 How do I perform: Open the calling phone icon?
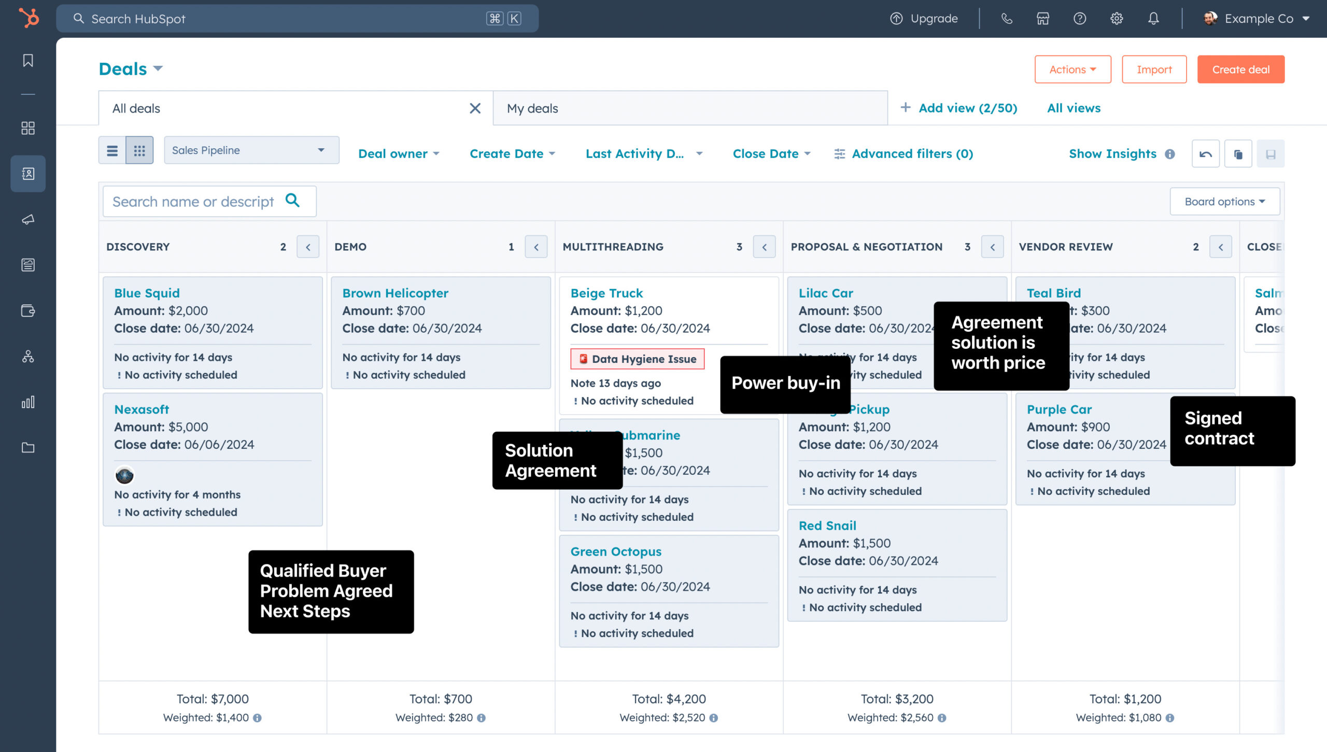[1007, 19]
